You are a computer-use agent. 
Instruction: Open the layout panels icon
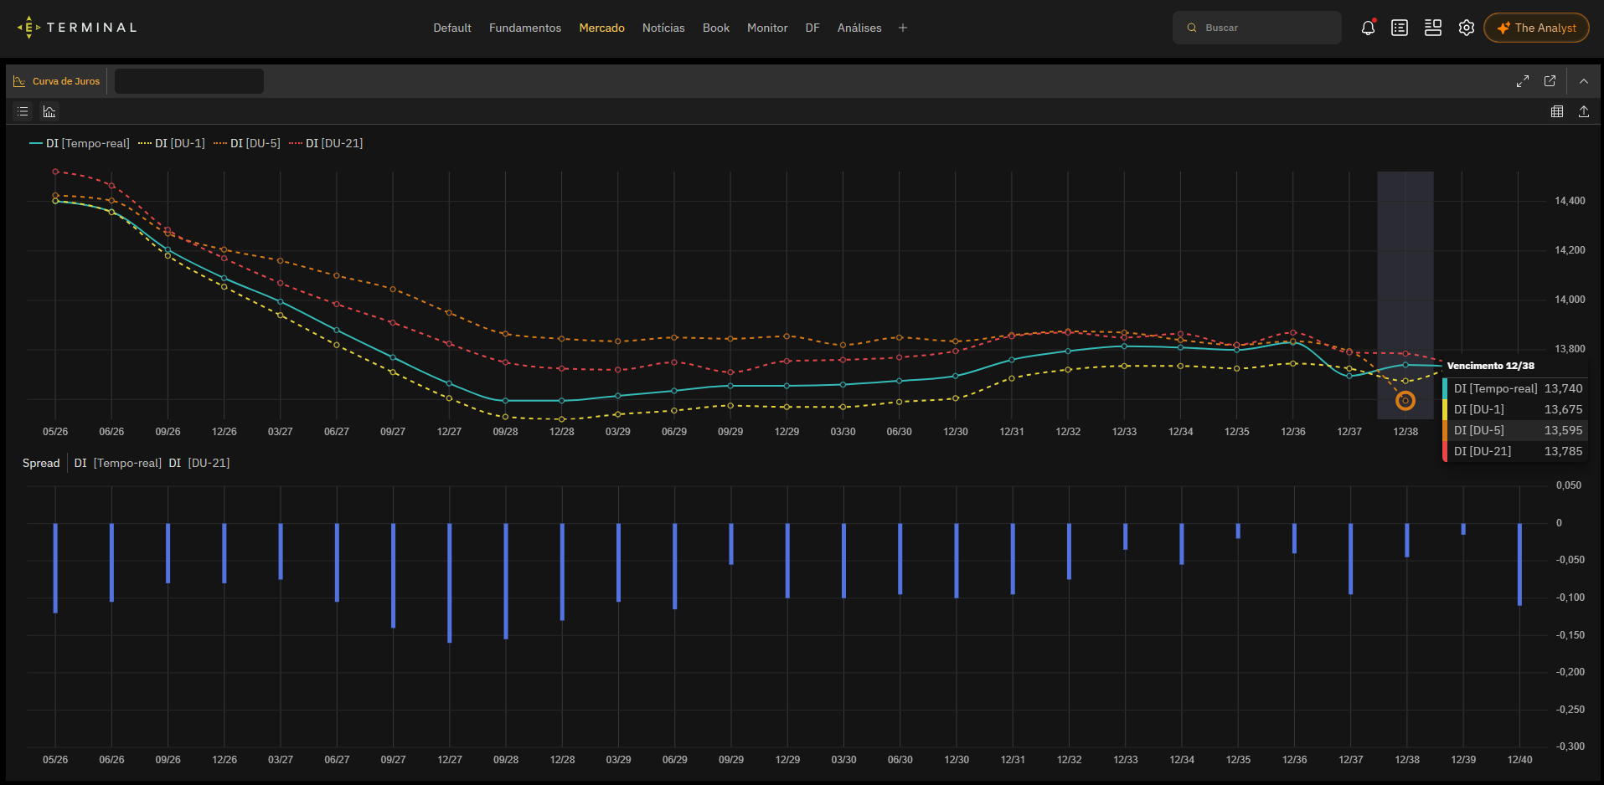pyautogui.click(x=1433, y=28)
